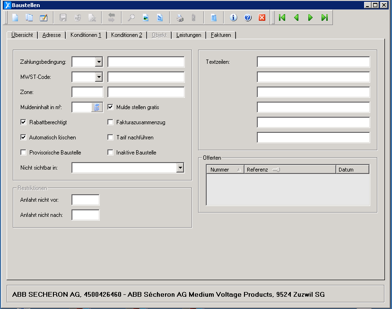Image resolution: width=392 pixels, height=309 pixels.
Task: Open the blue info icon
Action: tap(233, 18)
